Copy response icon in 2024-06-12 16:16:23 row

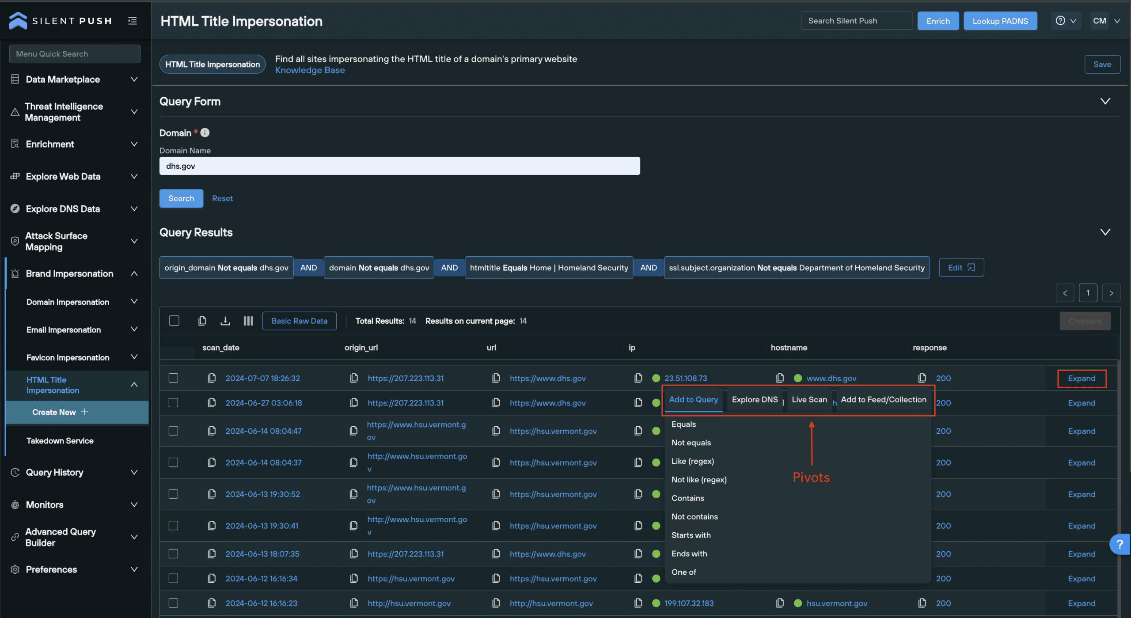[922, 603]
